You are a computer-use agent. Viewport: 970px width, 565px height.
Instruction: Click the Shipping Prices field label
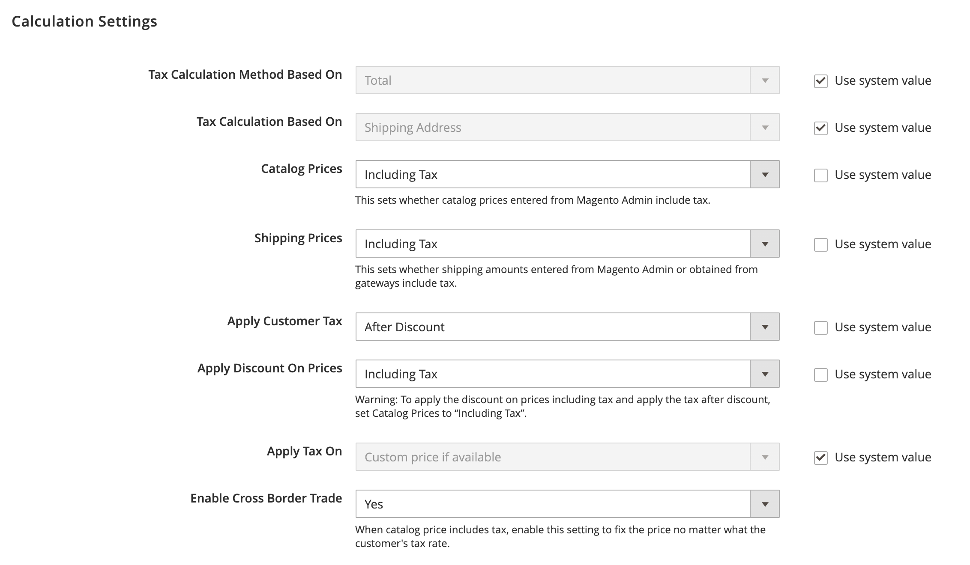coord(298,238)
